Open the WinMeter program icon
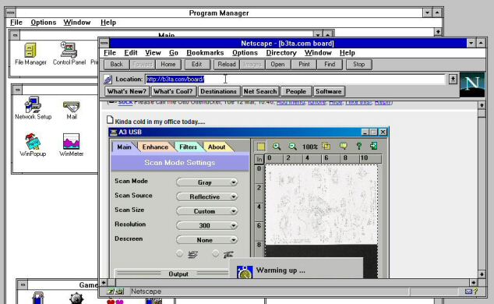 coord(71,145)
